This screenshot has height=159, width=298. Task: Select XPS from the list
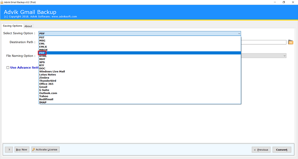[140, 62]
